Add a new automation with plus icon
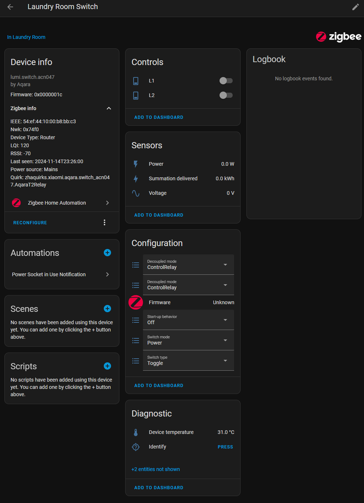Viewport: 364px width, 503px height. (107, 253)
